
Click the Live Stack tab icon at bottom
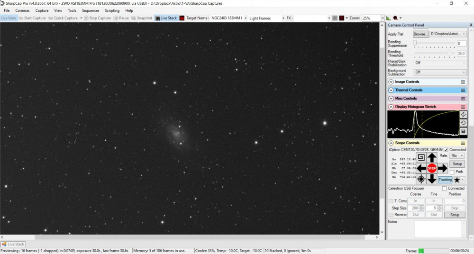4,245
